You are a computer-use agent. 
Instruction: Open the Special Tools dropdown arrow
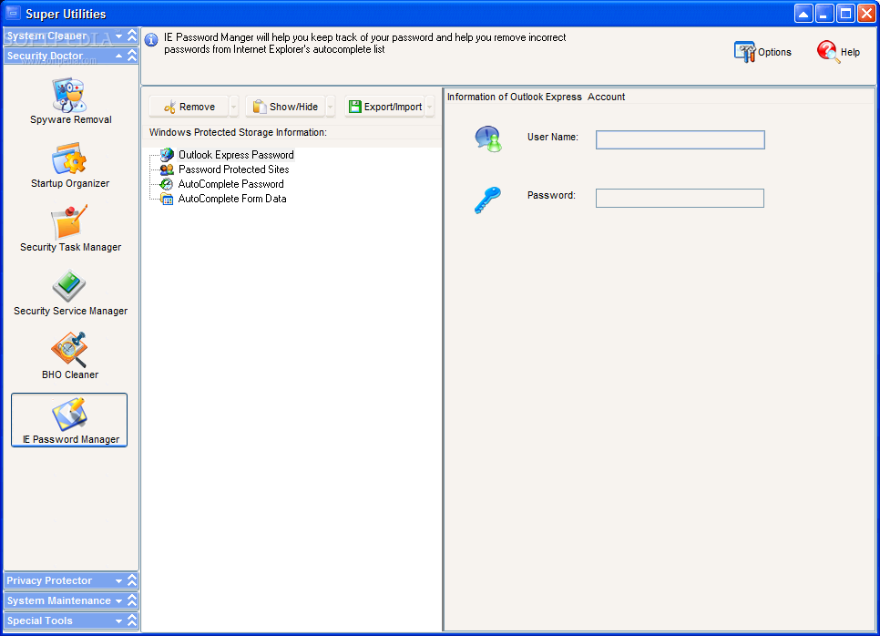tap(119, 621)
